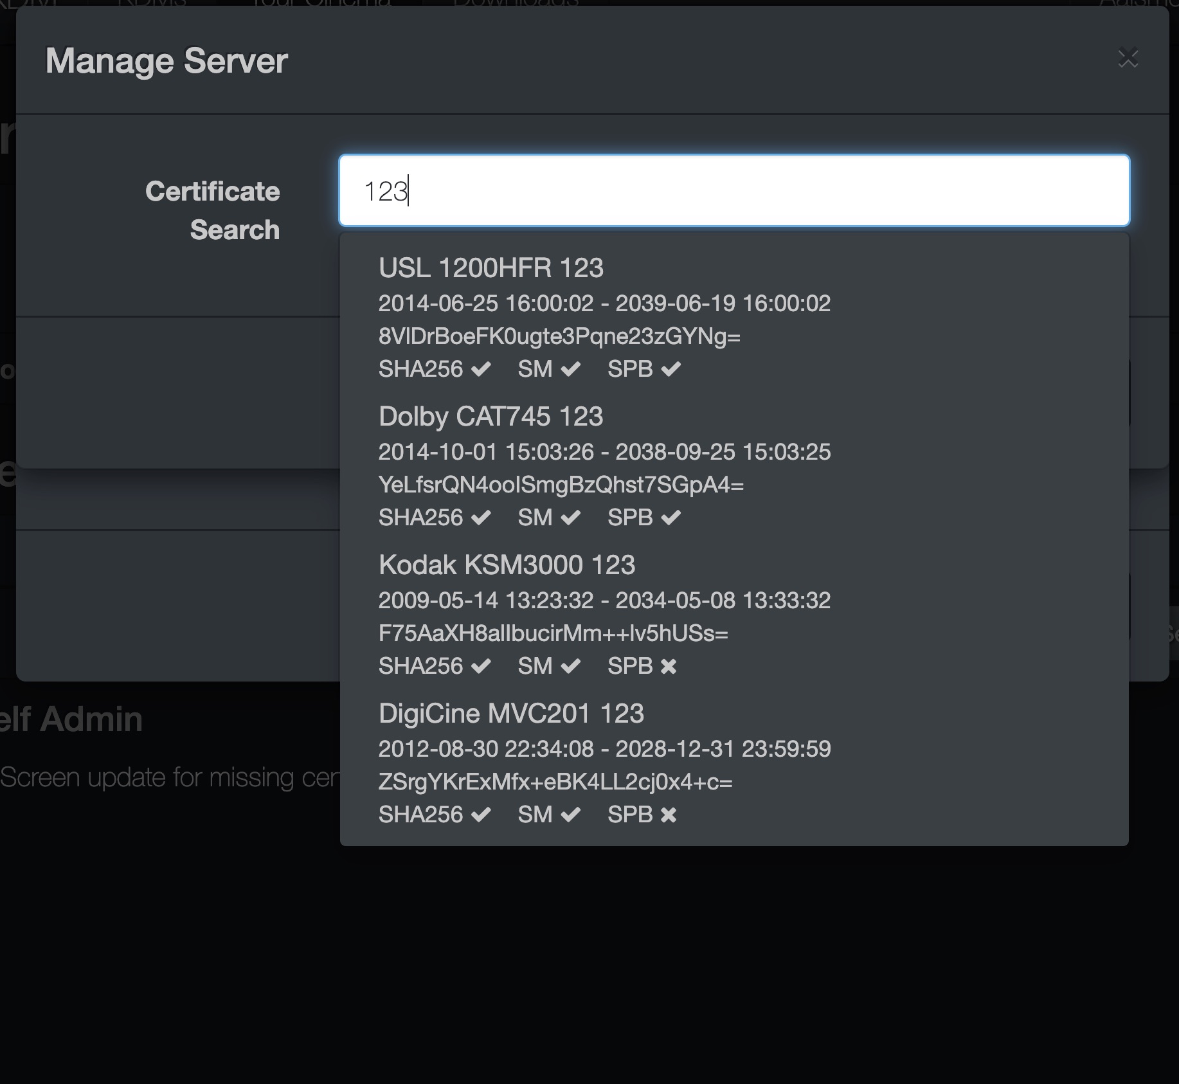Screen dimensions: 1179x1084
Task: Select the Kodak KSM3000 123 certificate
Action: [x=734, y=615]
